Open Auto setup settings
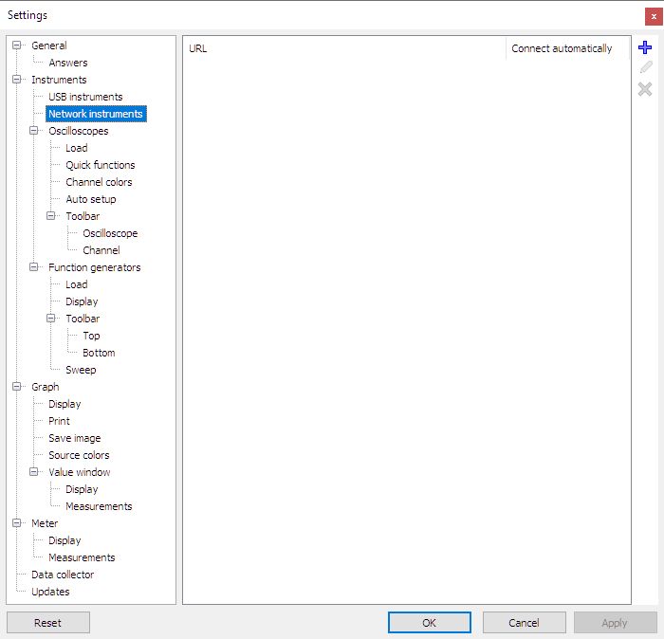The width and height of the screenshot is (664, 639). (91, 199)
